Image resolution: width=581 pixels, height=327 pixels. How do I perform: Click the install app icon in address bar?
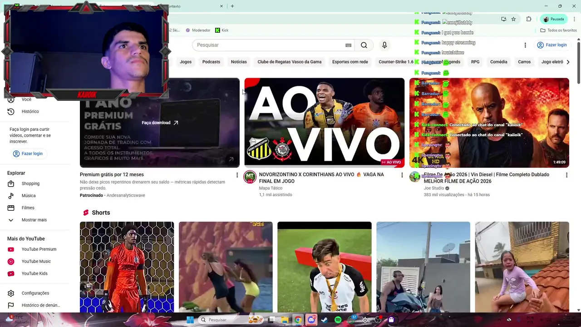pyautogui.click(x=503, y=19)
